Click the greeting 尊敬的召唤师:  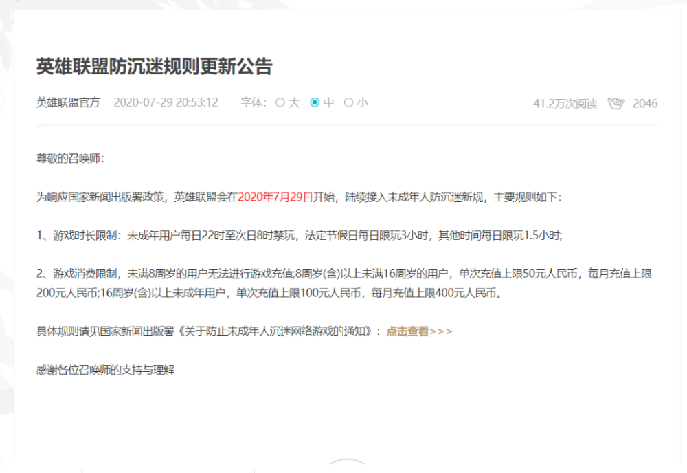pos(70,159)
